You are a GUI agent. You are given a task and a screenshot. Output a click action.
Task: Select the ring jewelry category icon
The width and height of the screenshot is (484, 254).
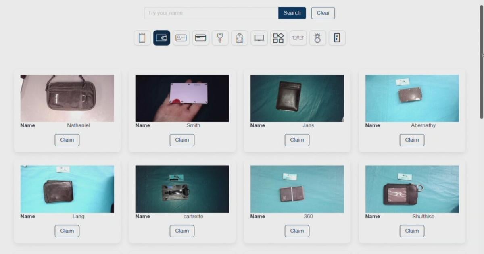click(317, 38)
